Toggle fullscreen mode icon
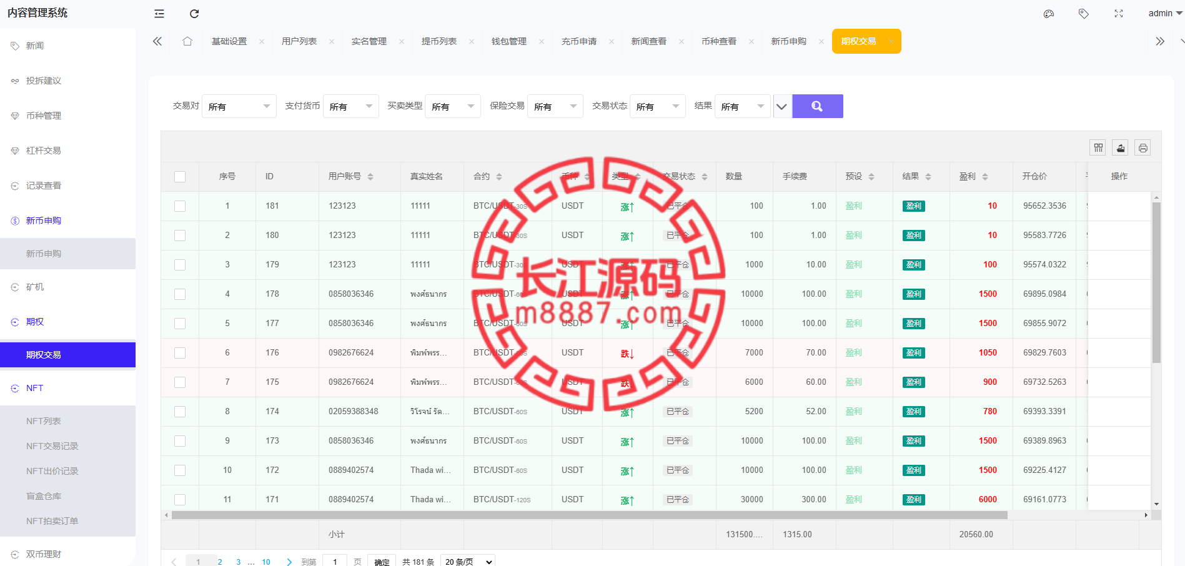The width and height of the screenshot is (1185, 566). tap(1119, 13)
